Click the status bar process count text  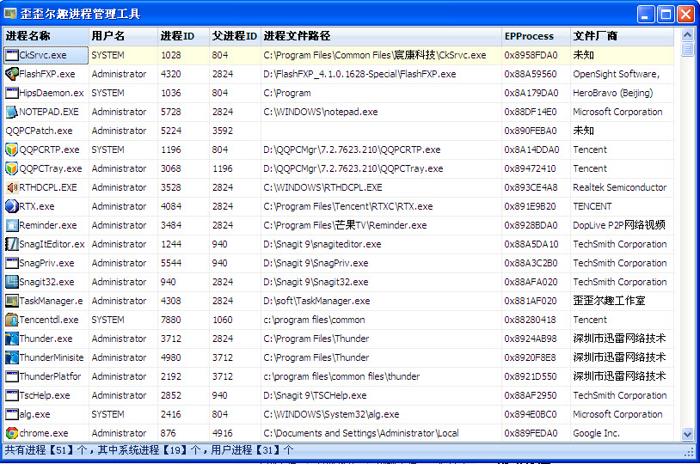tap(149, 450)
